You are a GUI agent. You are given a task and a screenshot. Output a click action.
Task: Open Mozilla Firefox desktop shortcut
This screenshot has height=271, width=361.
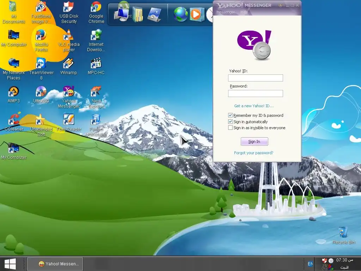click(x=41, y=41)
